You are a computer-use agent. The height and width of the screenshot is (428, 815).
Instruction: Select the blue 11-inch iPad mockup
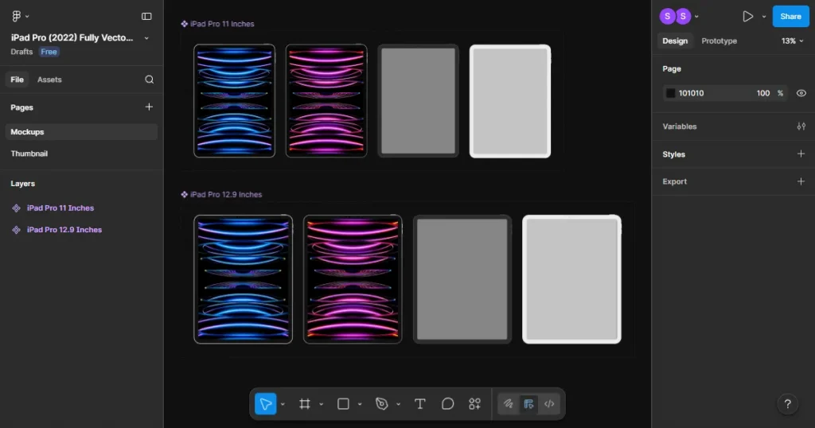click(x=235, y=101)
